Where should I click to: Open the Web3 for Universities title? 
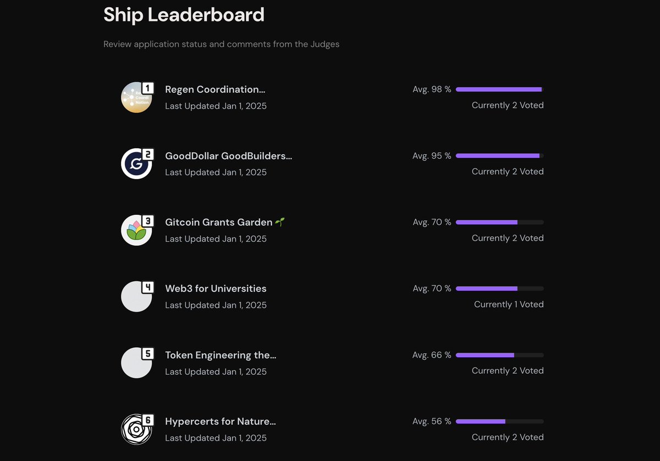coord(216,289)
